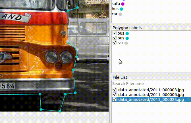
Task: Toggle the first bus polygon checkbox under Polygon Labels
Action: tap(115, 33)
